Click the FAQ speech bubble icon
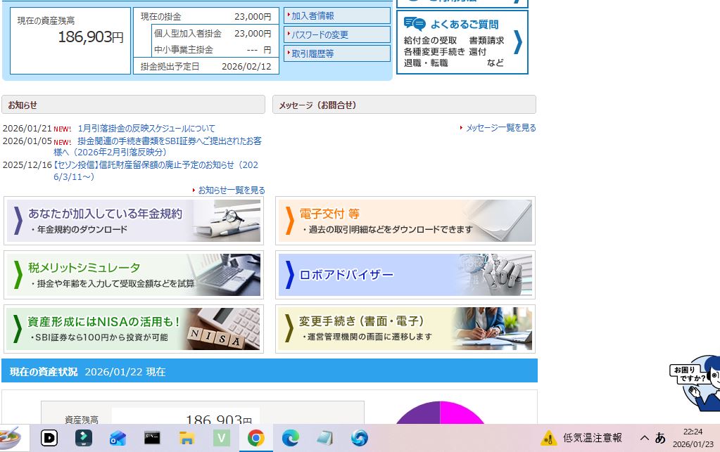Viewport: 720px width, 452px height. pyautogui.click(x=415, y=25)
